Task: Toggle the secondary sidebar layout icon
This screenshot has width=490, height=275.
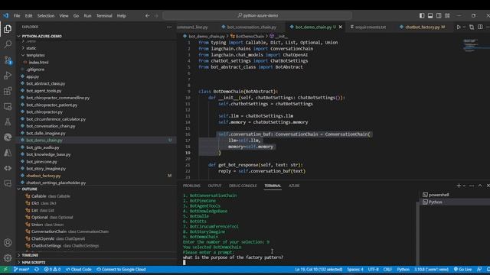Action: click(x=439, y=15)
